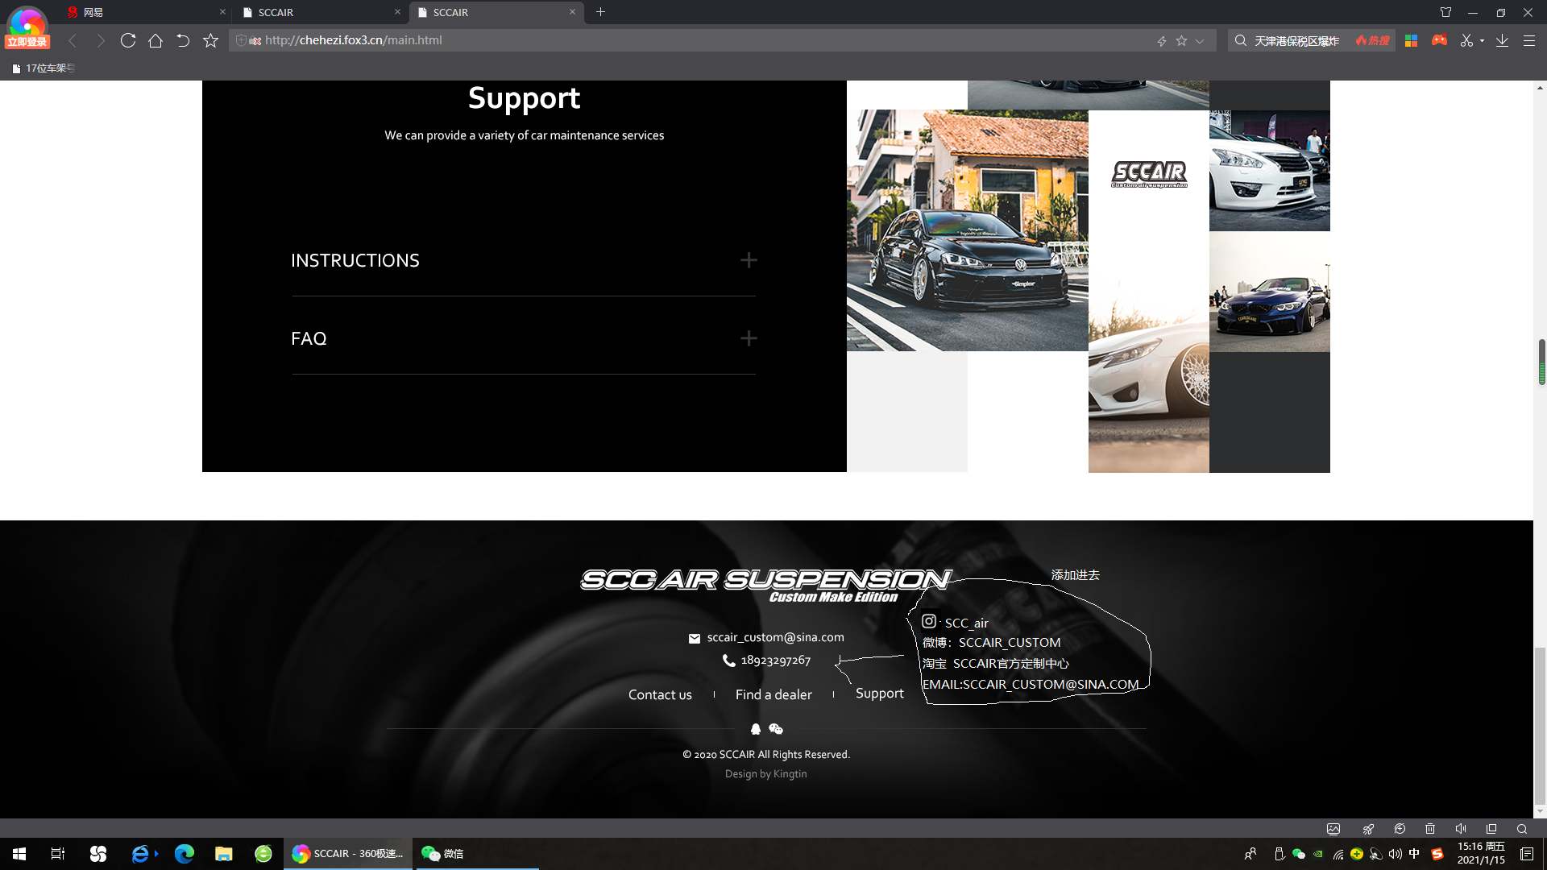Open the Contact us footer link
Screen dimensions: 1547x870
pos(660,694)
